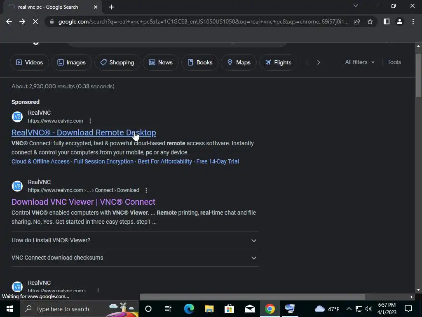
Task: Filter results by Maps
Action: coord(239,62)
